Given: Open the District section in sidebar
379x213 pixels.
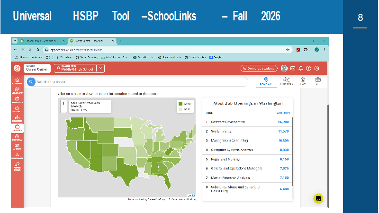Looking at the screenshot, I should coord(17,109).
